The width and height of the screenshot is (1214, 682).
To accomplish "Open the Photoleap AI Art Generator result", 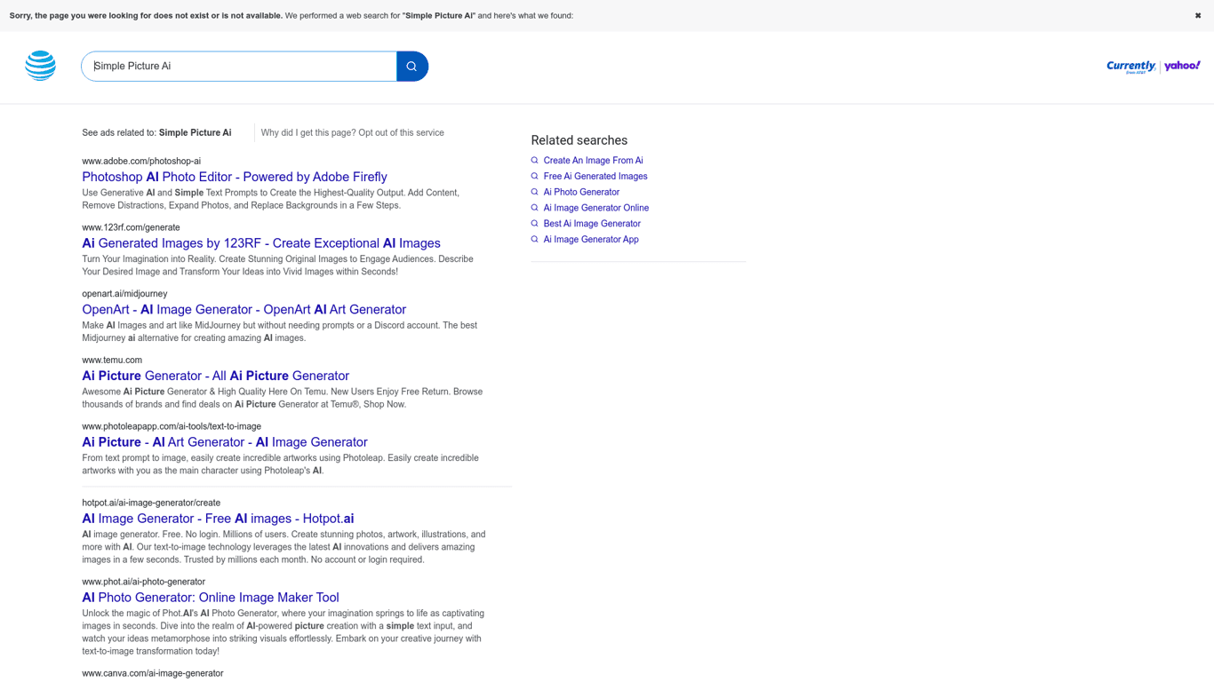I will pyautogui.click(x=224, y=442).
